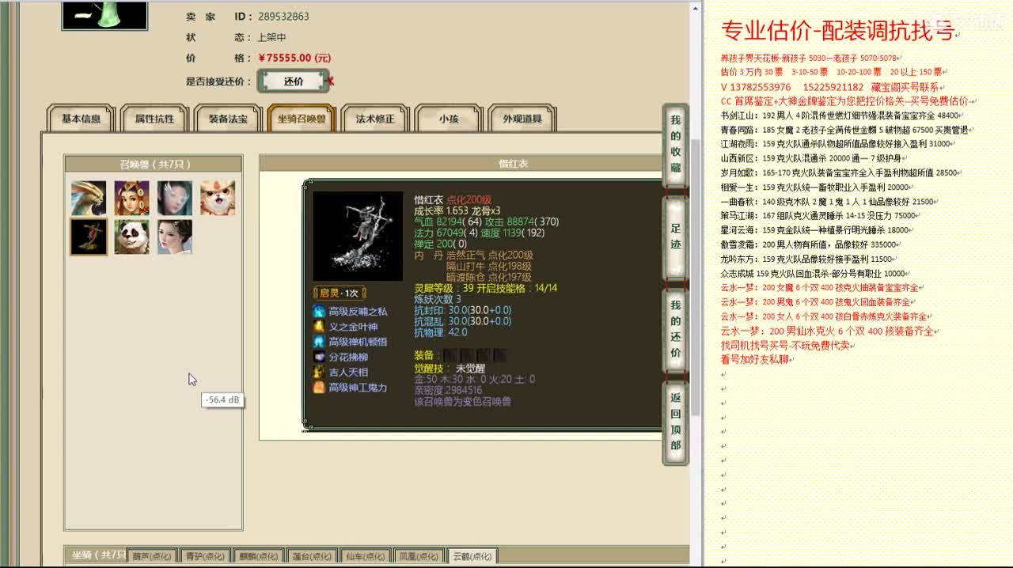Screen dimensions: 1013x568
Task: Click the 惜红衣 pet portrait image
Action: (358, 236)
